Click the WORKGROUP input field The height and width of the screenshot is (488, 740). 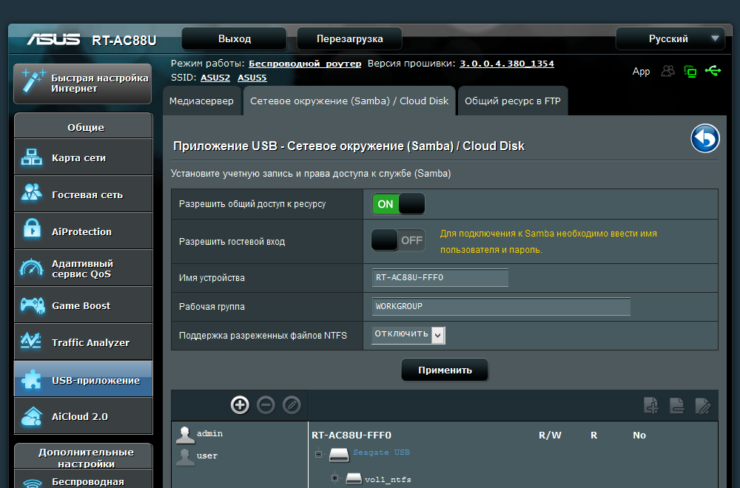pyautogui.click(x=501, y=306)
